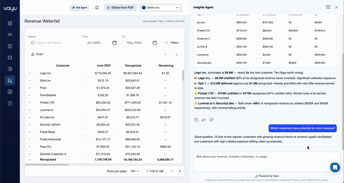Select the Simetrik Customer 4 row
This screenshot has height=183, width=344.
coord(103,154)
